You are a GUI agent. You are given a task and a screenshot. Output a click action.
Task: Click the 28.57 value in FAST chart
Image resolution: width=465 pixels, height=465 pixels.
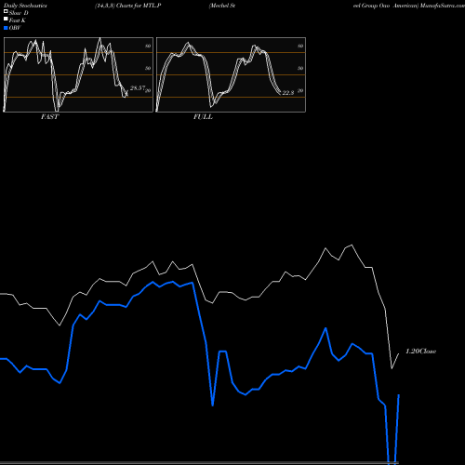coord(138,88)
